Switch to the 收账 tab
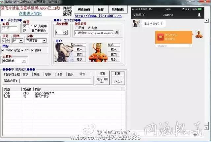The height and width of the screenshot is (142, 211). click(x=48, y=74)
